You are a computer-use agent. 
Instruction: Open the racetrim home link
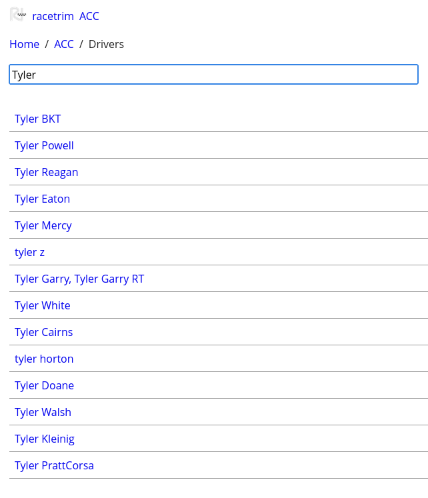53,16
